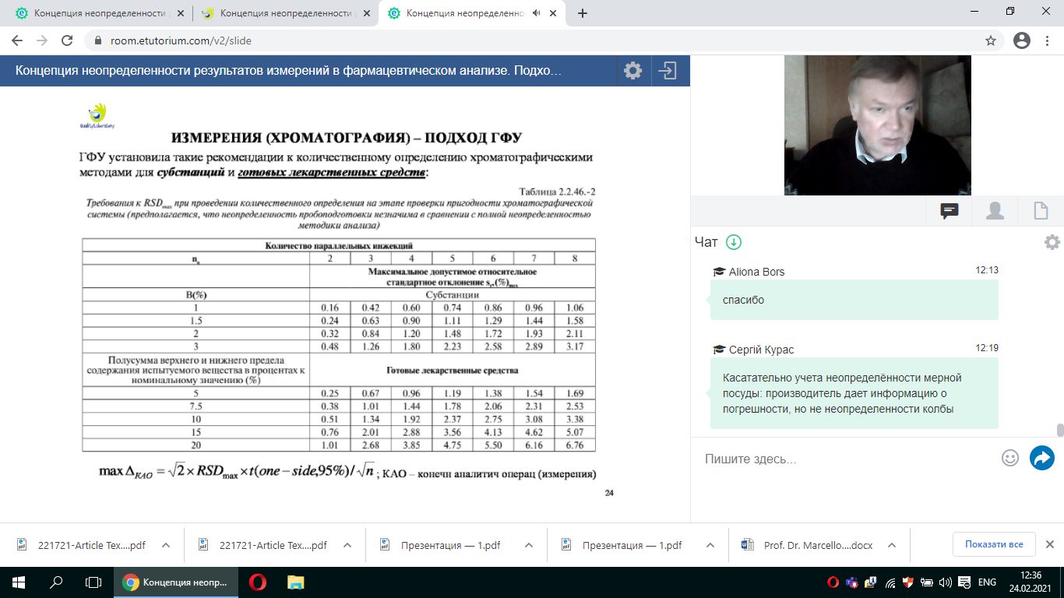Click the exit room icon
1064x598 pixels.
[x=668, y=71]
